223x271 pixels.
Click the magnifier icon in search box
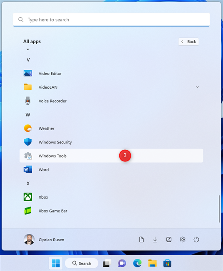click(21, 20)
